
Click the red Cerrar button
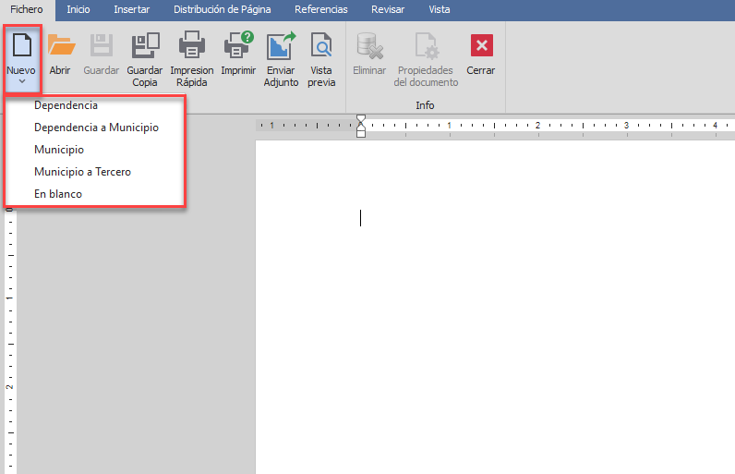481,45
